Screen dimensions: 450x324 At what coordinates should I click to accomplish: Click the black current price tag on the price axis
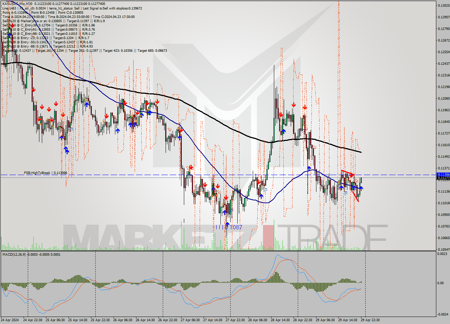tap(443, 178)
